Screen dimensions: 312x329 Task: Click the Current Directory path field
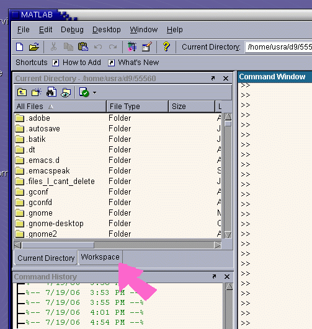[x=279, y=47]
